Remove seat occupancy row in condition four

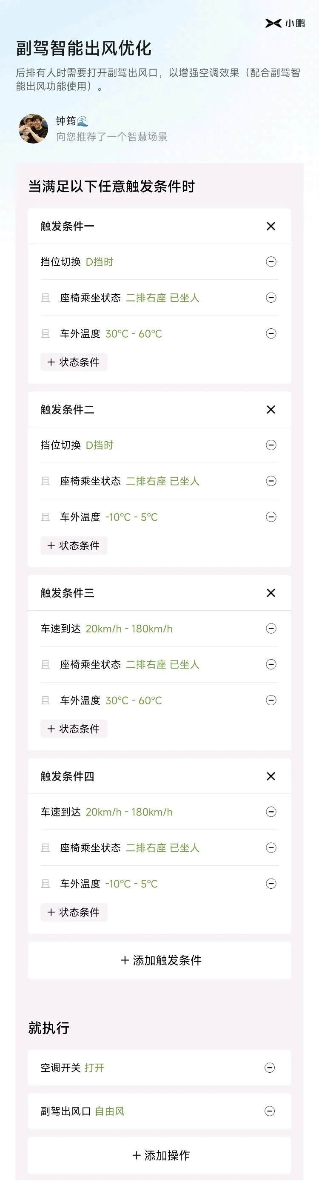pyautogui.click(x=271, y=847)
